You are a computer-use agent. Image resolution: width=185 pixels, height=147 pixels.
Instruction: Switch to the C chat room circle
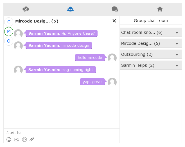[x=9, y=22]
